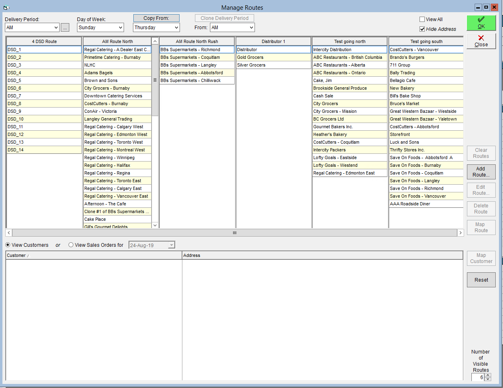
Task: Select Adams Bagels customer row
Action: pyautogui.click(x=117, y=73)
